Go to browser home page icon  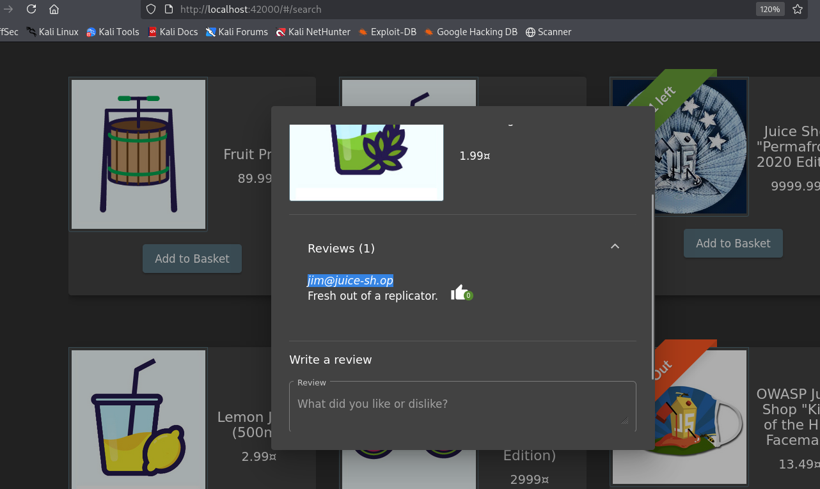click(54, 9)
